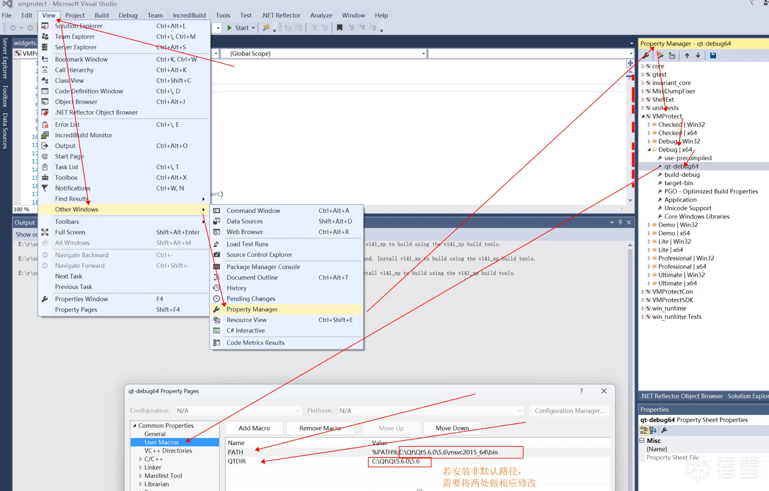Open the zoom level 100 % box
769x491 pixels.
[25, 209]
